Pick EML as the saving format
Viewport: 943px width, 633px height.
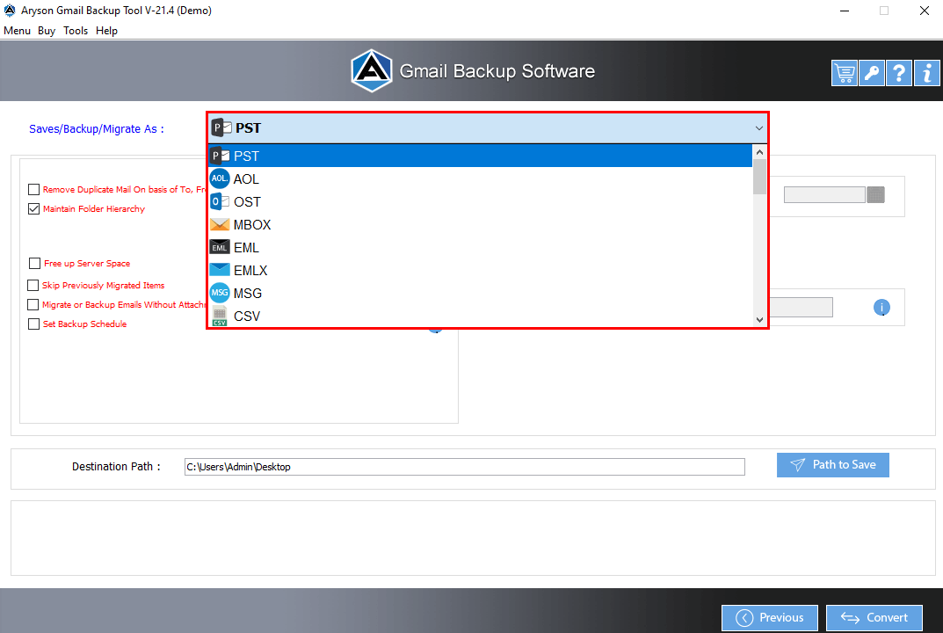(480, 247)
